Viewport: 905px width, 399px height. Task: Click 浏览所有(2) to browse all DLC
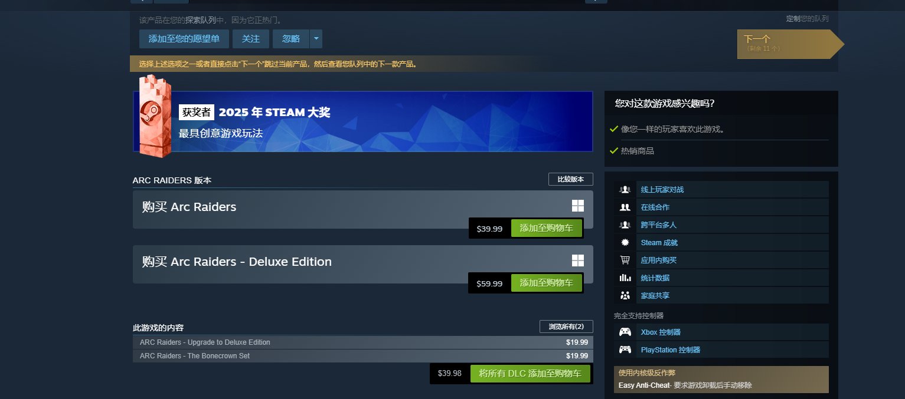click(x=566, y=327)
